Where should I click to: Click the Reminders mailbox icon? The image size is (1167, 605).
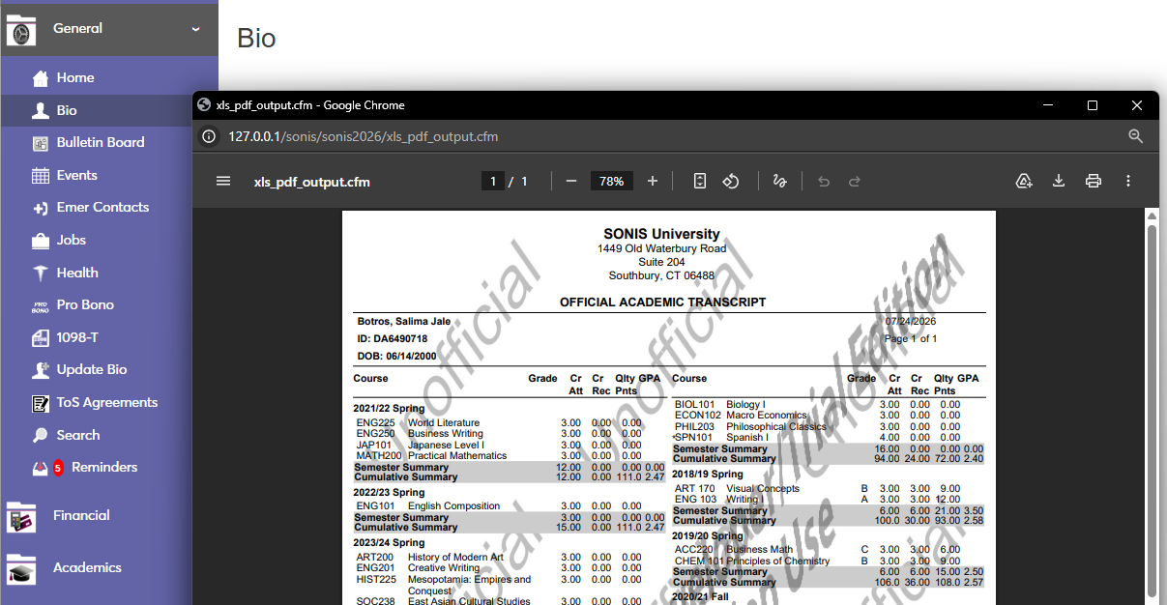point(41,468)
